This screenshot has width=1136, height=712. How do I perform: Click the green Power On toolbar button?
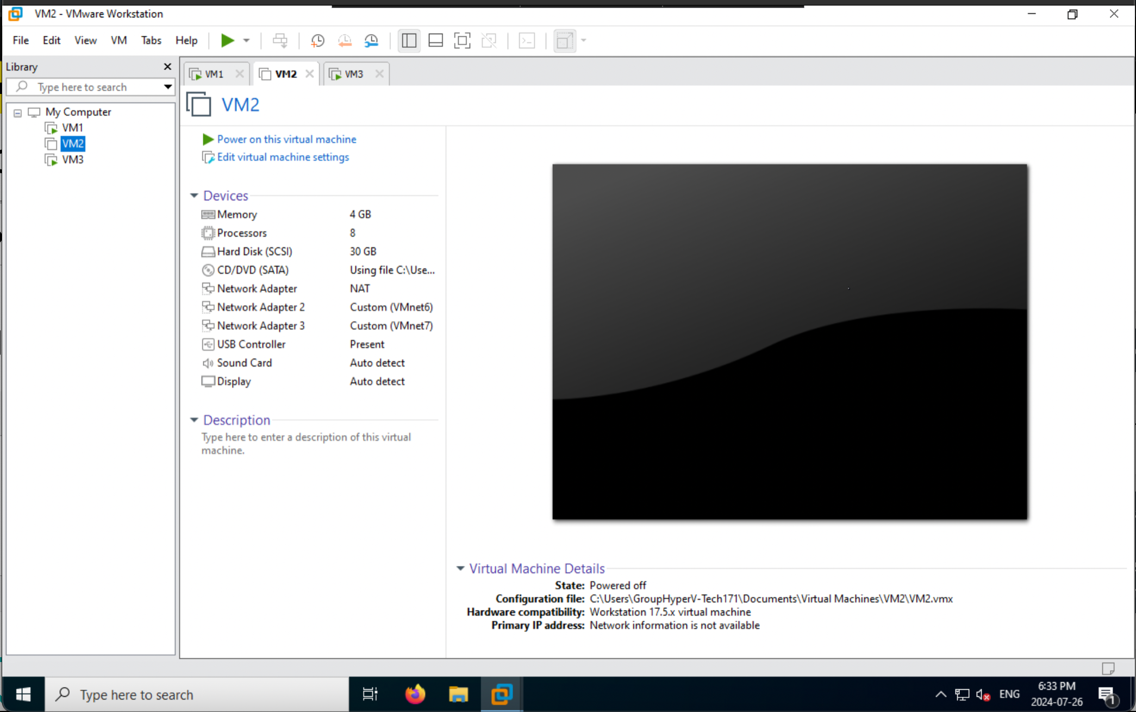(x=227, y=40)
